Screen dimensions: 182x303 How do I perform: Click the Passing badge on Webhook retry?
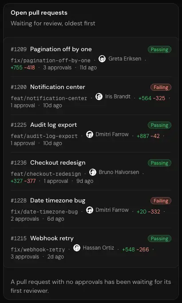[x=159, y=238]
